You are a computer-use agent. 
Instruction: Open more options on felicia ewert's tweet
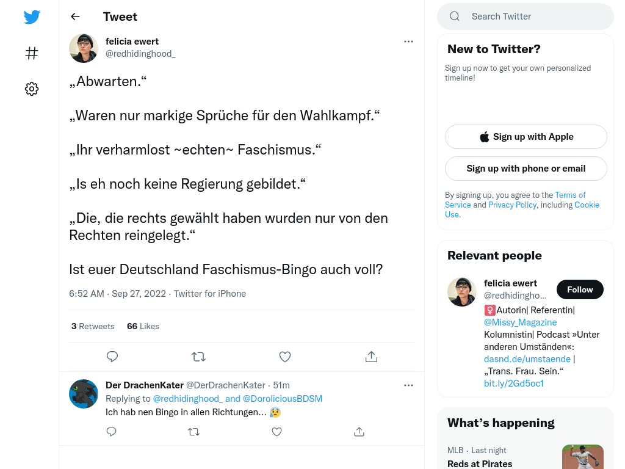408,42
